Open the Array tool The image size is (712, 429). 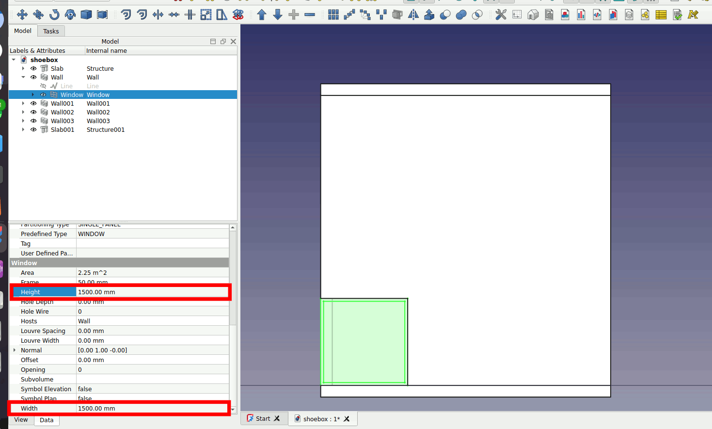click(333, 15)
